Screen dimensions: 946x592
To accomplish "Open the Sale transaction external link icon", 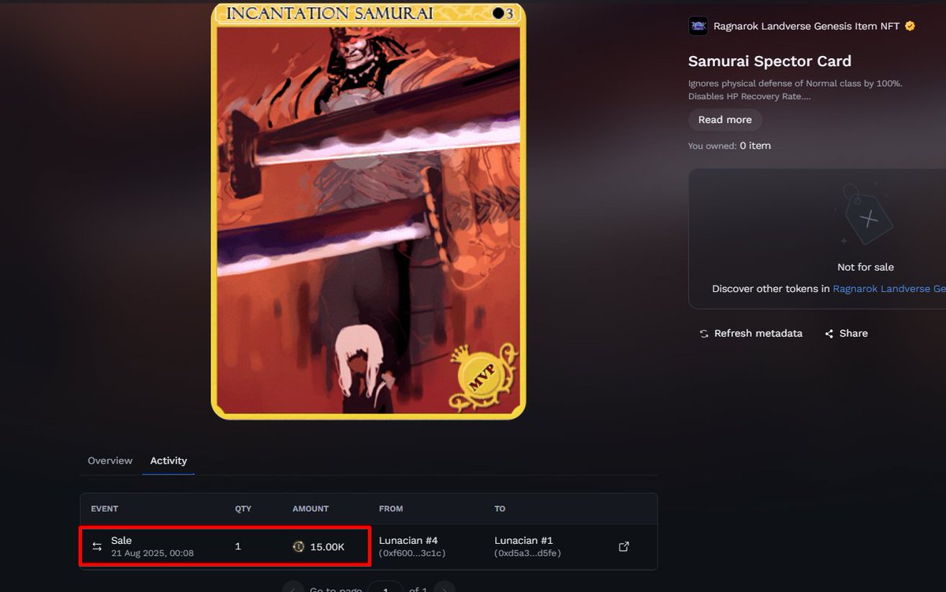I will click(x=624, y=546).
